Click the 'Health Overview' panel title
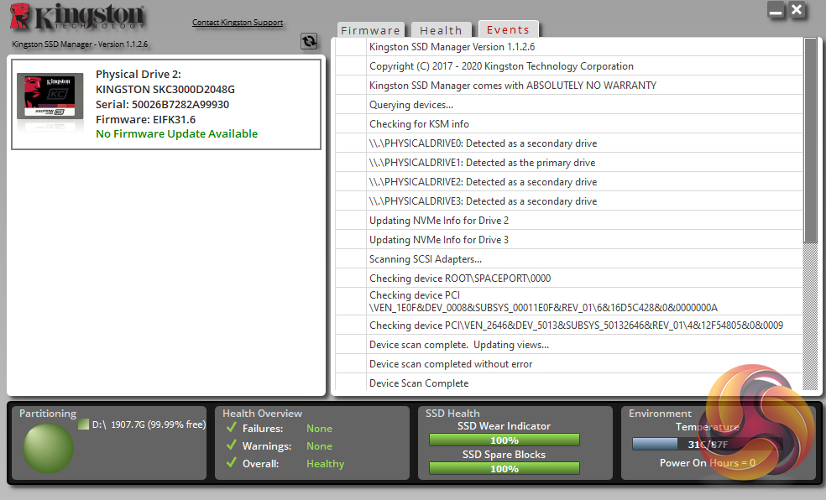The height and width of the screenshot is (500, 826). pos(263,414)
